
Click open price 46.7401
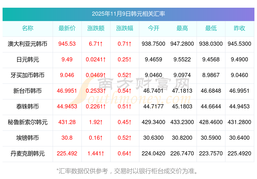coord(153,91)
